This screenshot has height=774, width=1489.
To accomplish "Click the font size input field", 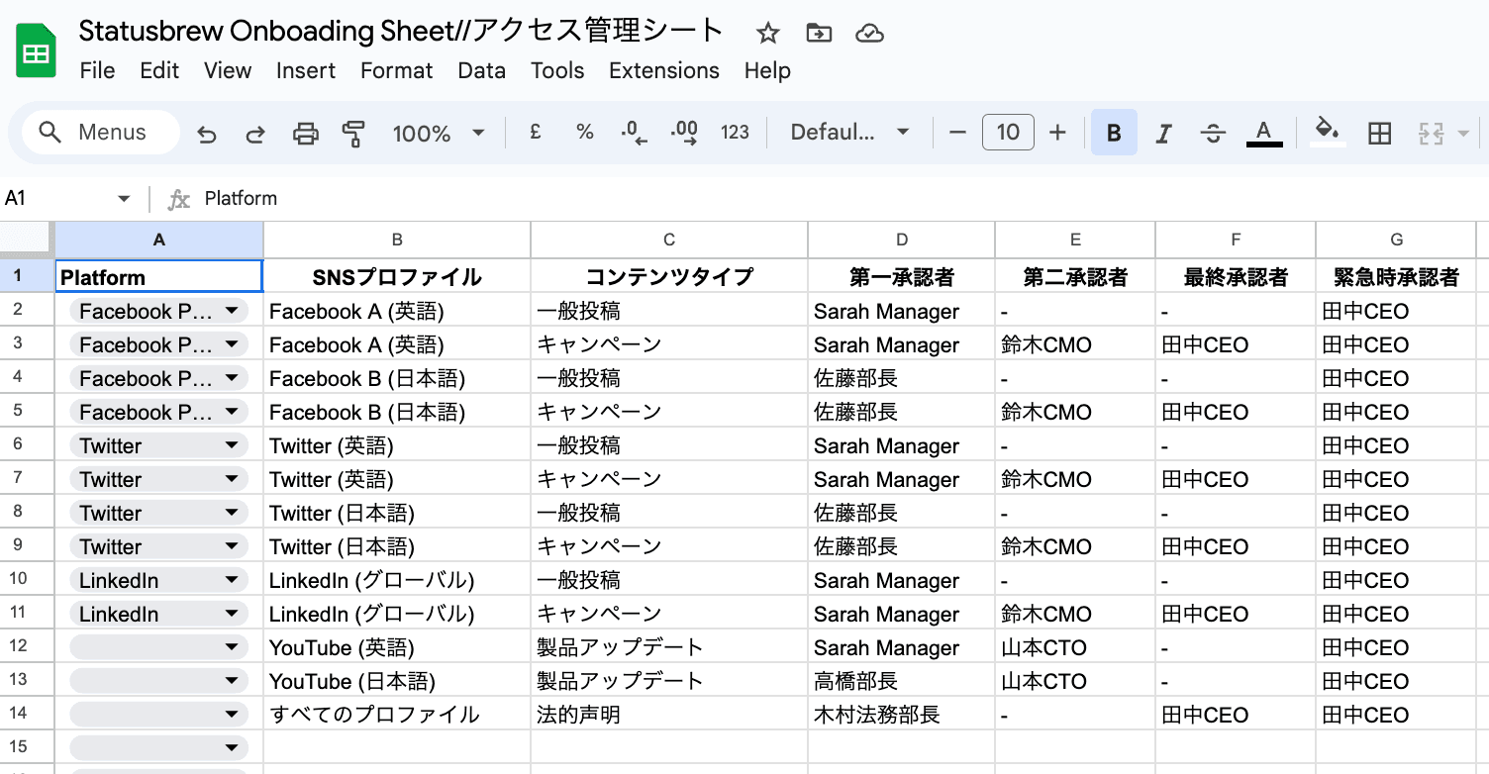I will tap(1008, 133).
